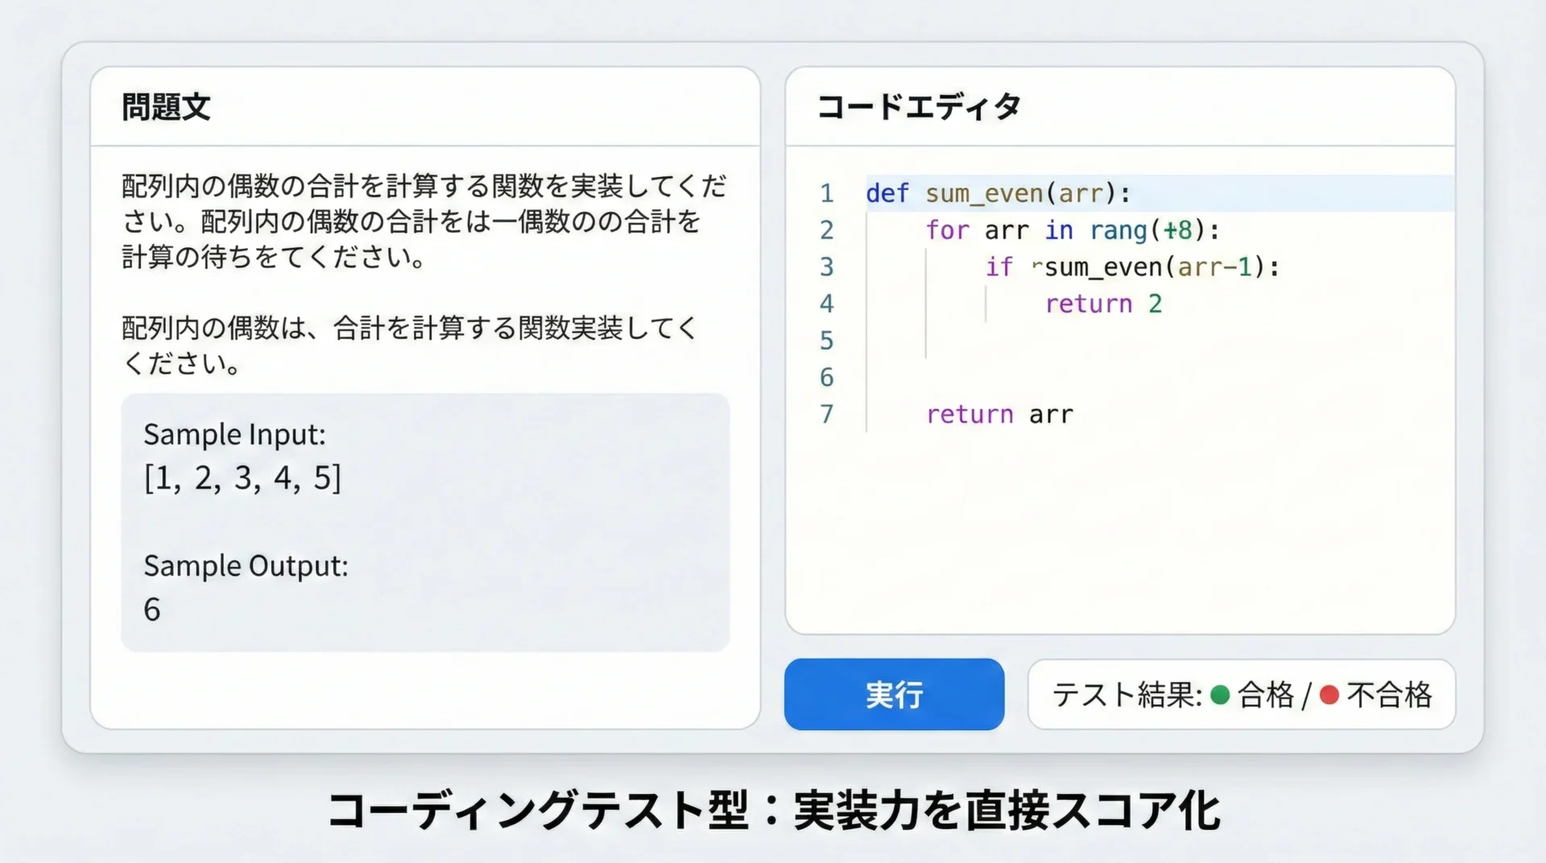The image size is (1546, 863).
Task: Click the 問題文 panel heading
Action: pos(166,107)
